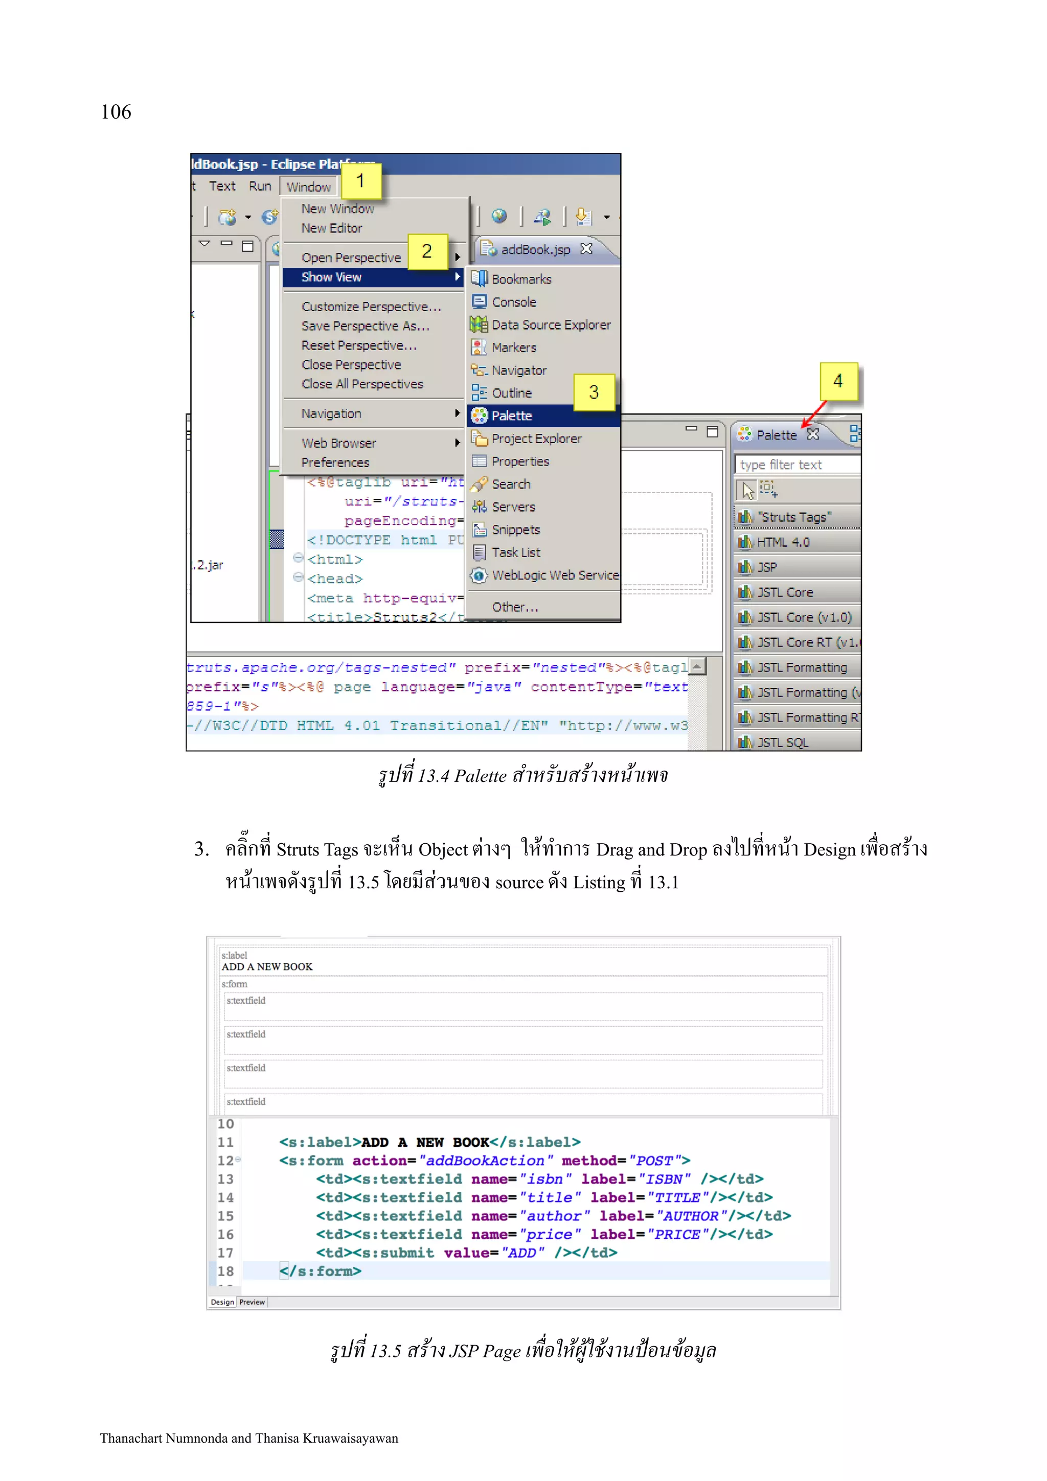1047x1481 pixels.
Task: Switch to the Preview tab
Action: click(252, 1302)
